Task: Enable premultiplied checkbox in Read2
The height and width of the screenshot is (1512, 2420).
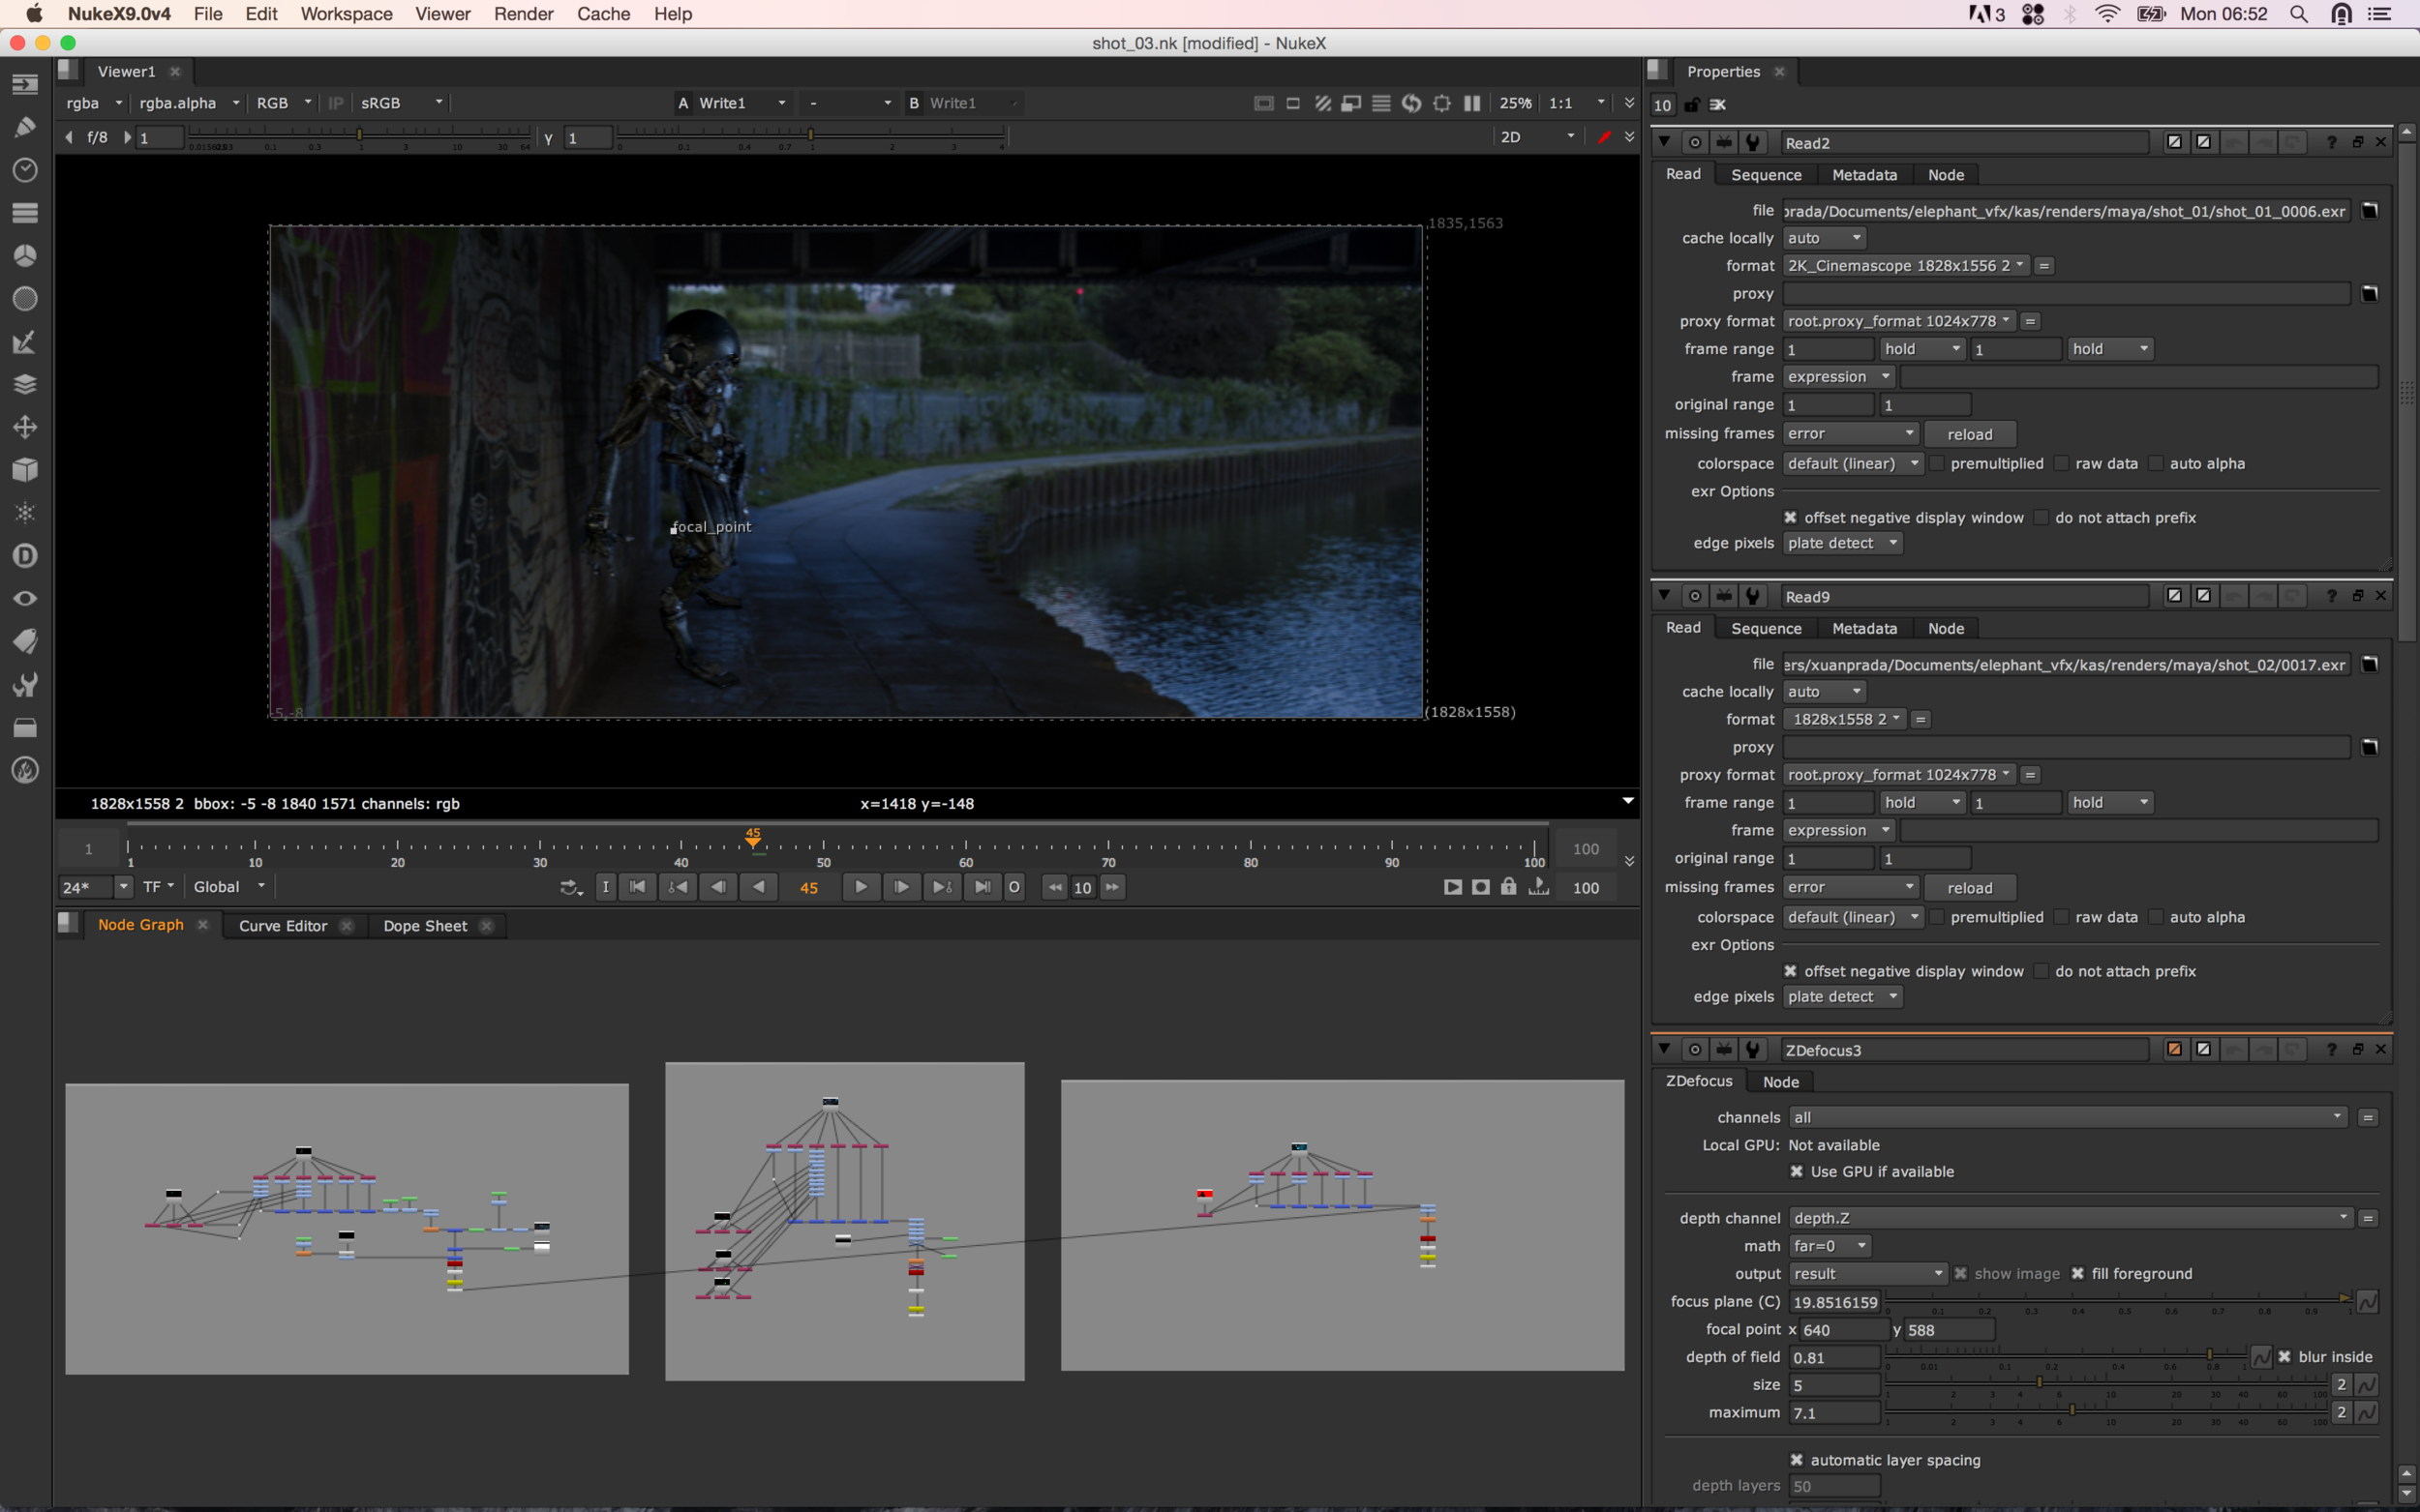Action: (x=1937, y=463)
